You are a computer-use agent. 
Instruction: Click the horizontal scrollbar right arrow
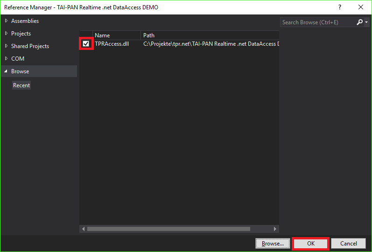click(275, 229)
